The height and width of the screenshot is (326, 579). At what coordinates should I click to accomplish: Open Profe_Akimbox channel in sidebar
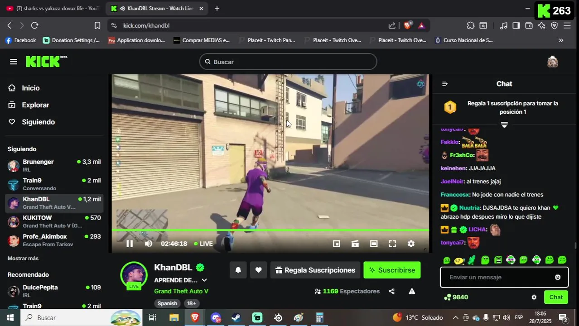point(54,240)
